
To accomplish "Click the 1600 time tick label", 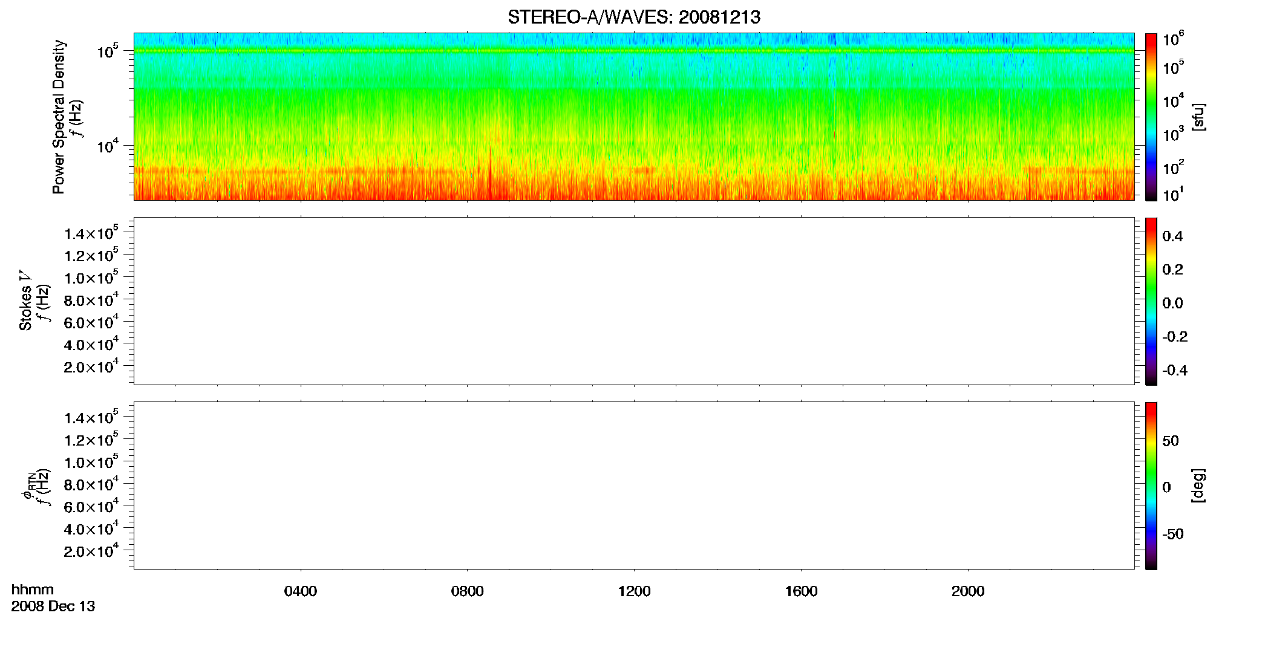I will coord(801,591).
